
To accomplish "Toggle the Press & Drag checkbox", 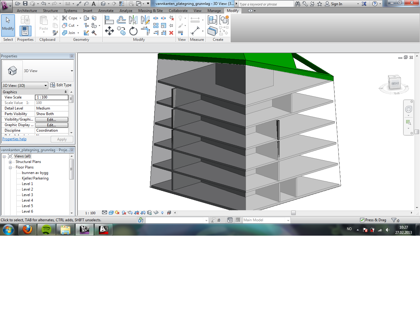I will [x=362, y=220].
